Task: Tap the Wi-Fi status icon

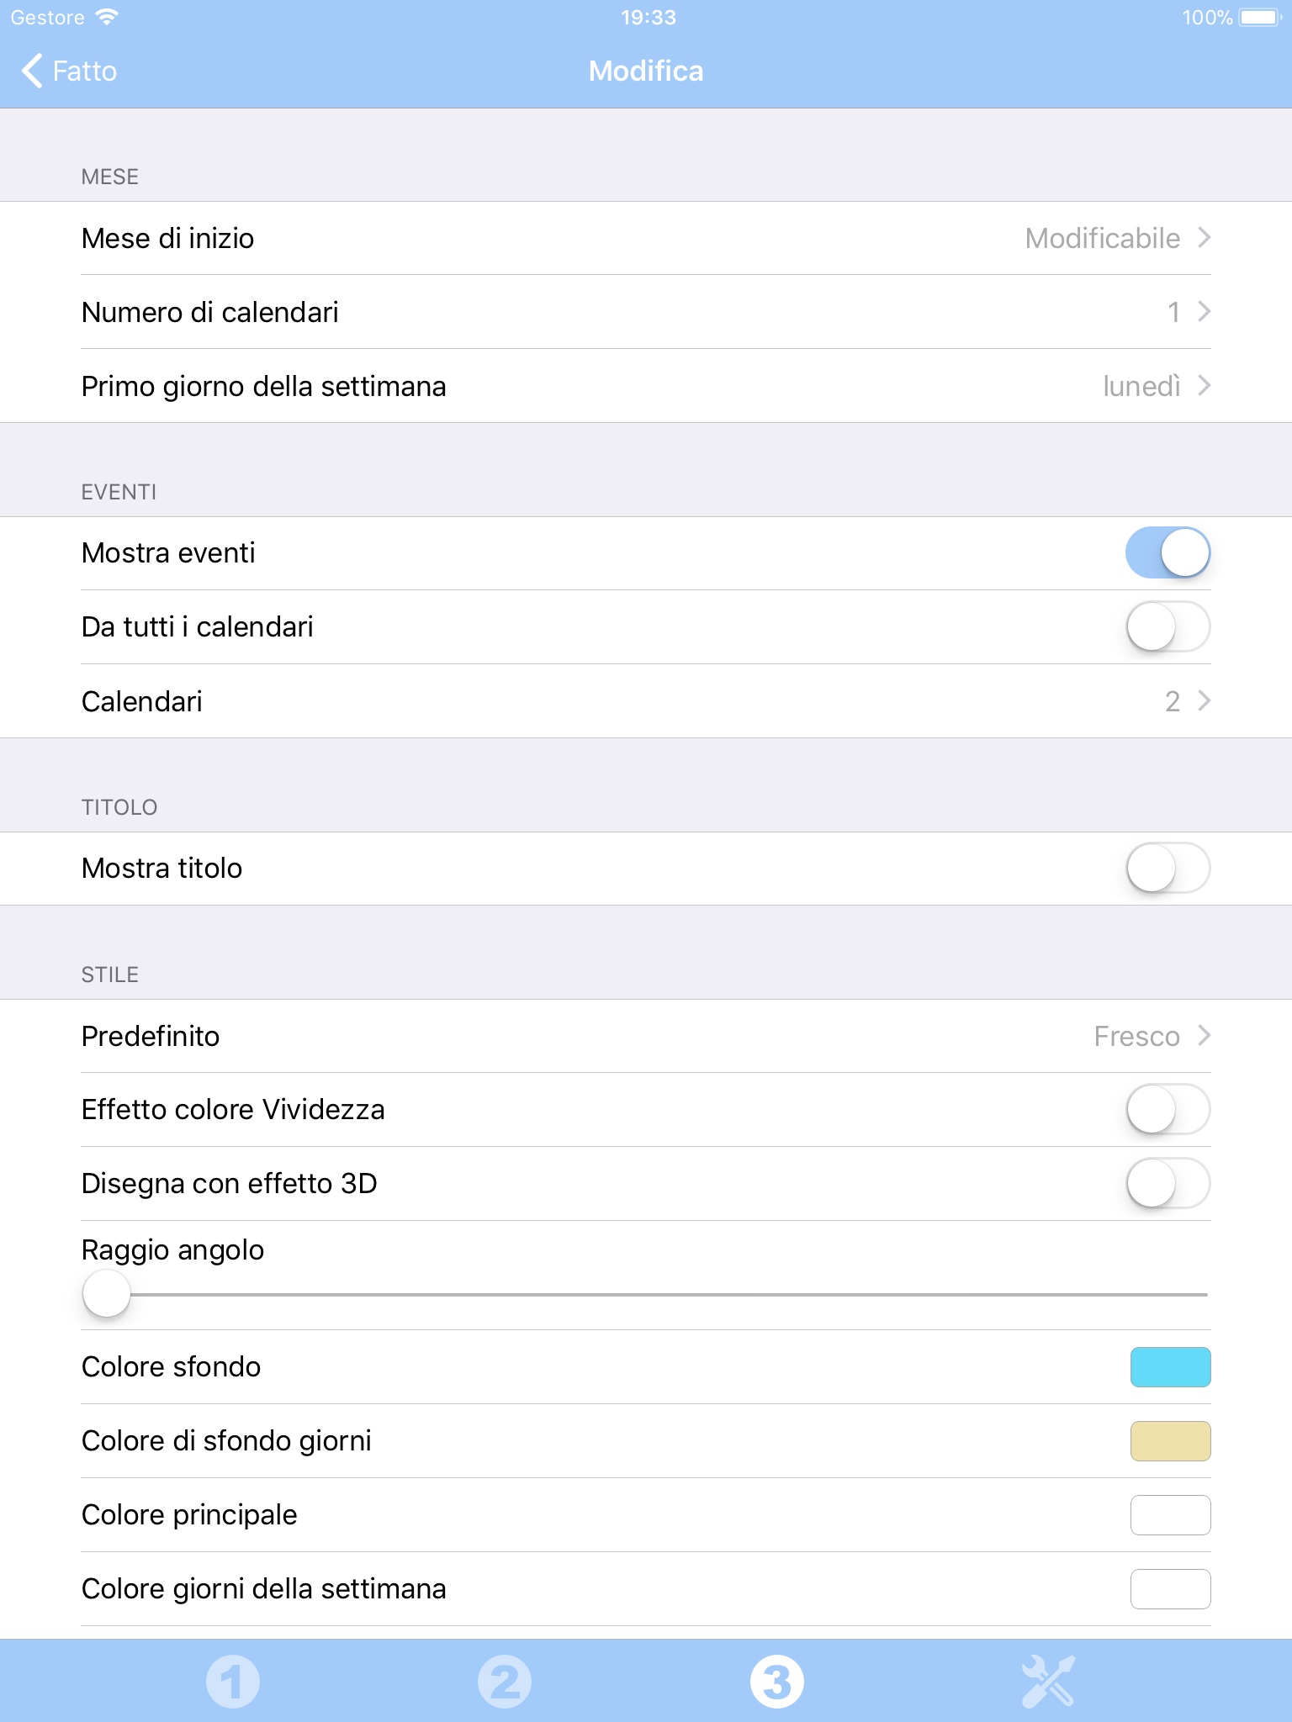Action: [107, 17]
